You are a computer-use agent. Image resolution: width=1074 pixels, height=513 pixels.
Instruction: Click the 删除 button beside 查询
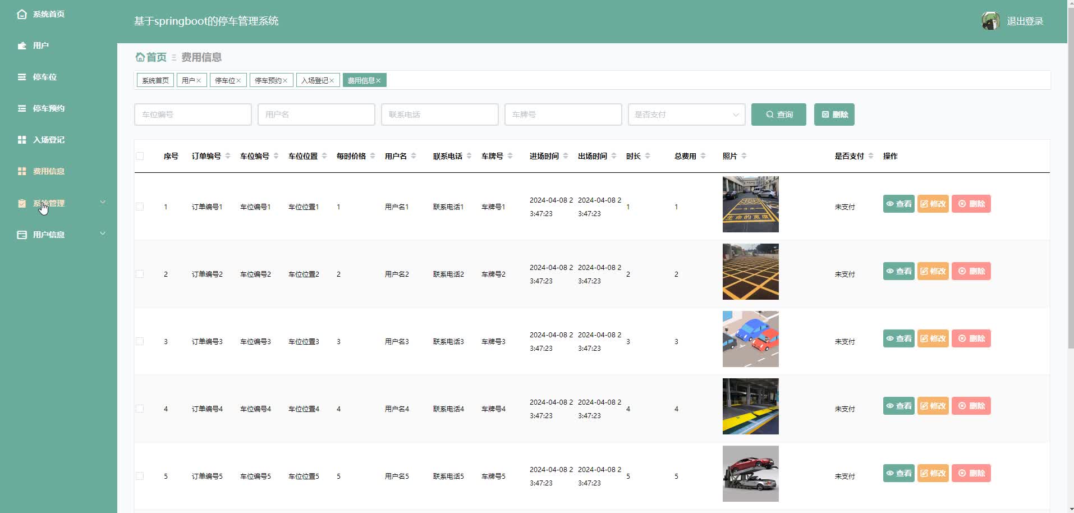tap(834, 114)
